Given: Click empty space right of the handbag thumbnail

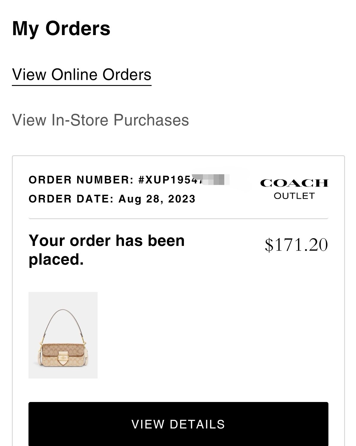Looking at the screenshot, I should (x=208, y=335).
